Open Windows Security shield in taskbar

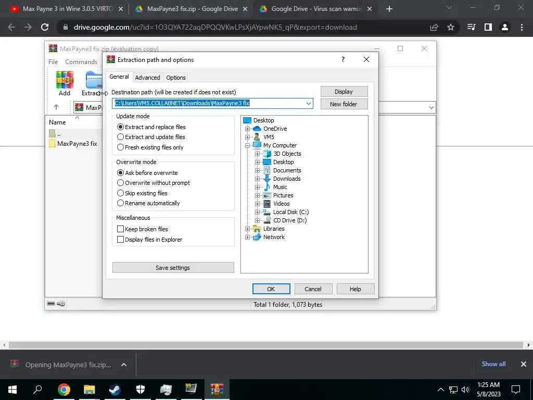pyautogui.click(x=141, y=389)
